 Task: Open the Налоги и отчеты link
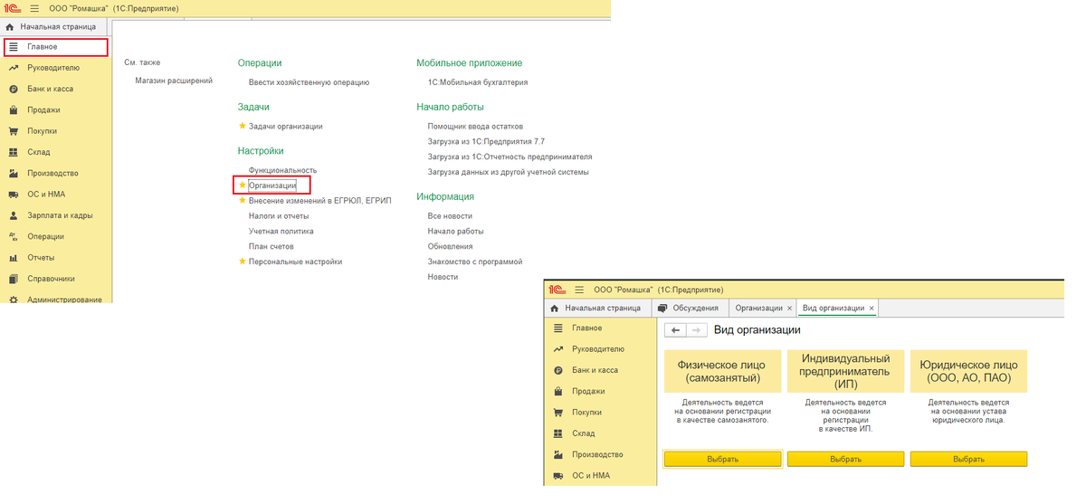tap(279, 215)
